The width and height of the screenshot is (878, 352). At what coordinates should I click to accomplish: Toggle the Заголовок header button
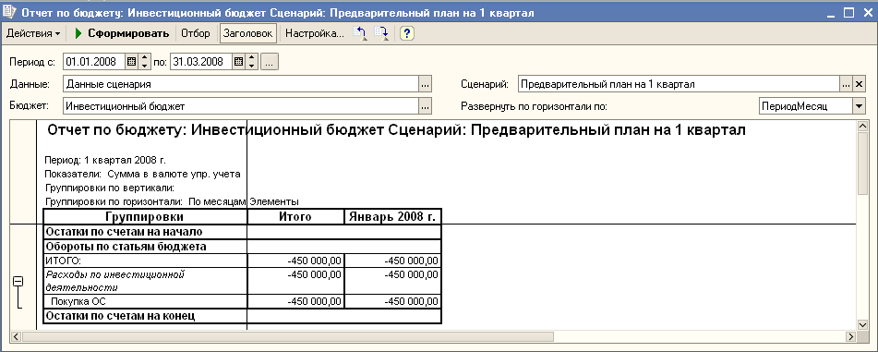[x=247, y=33]
